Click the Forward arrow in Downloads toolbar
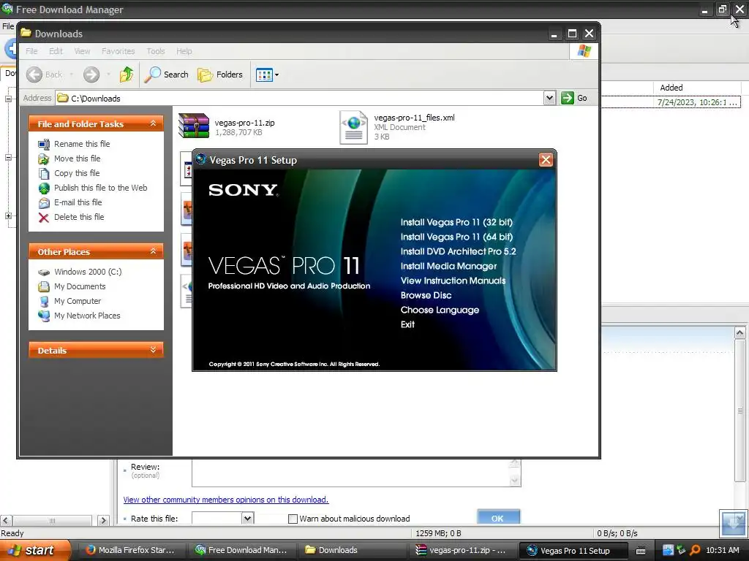 click(x=91, y=75)
